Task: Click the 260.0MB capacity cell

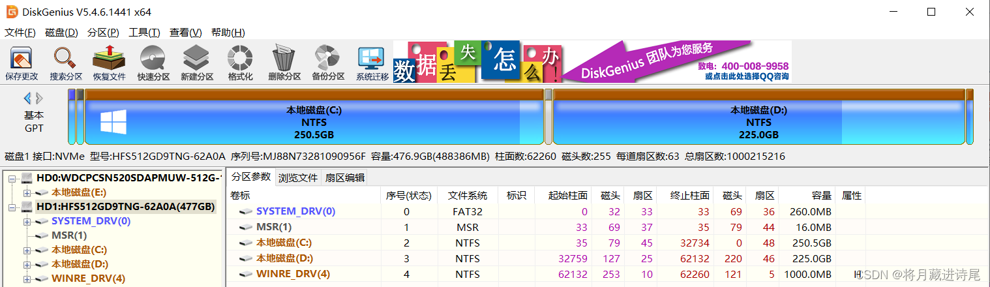Action: 813,211
